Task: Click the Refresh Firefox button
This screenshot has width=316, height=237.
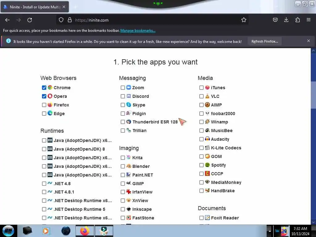Action: click(x=264, y=42)
